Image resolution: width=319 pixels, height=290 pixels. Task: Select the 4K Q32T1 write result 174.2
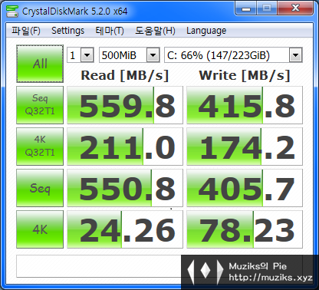pos(245,147)
